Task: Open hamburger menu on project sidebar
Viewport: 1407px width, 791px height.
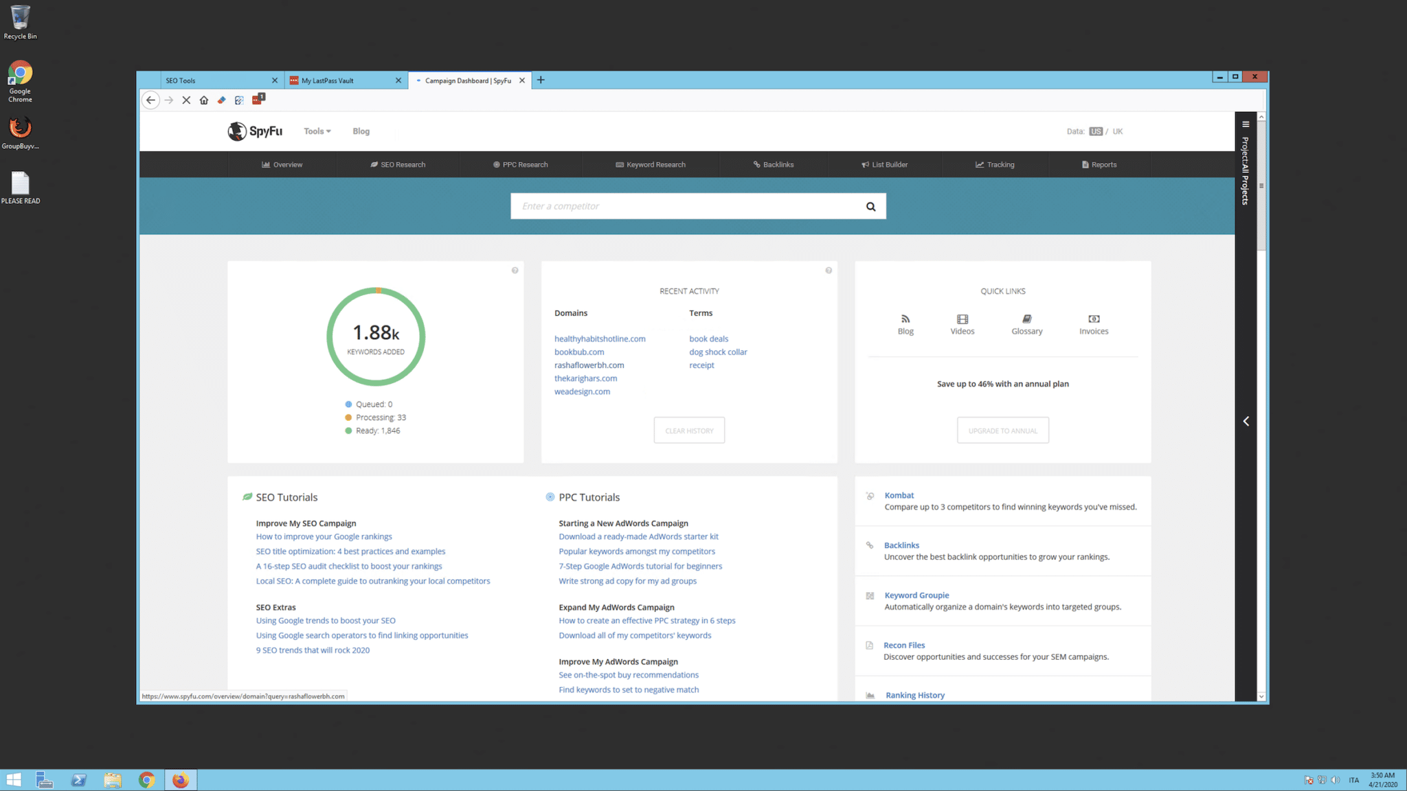Action: click(x=1246, y=124)
